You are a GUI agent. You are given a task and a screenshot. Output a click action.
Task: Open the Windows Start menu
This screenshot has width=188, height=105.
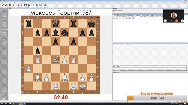[2, 104]
